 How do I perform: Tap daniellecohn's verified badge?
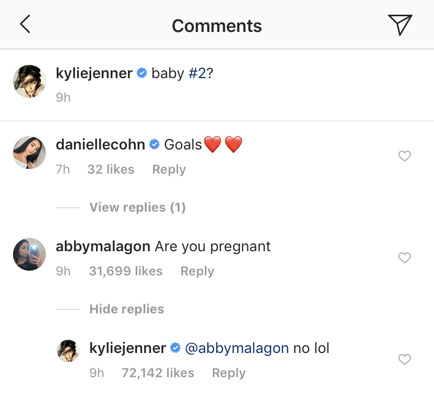(x=154, y=144)
